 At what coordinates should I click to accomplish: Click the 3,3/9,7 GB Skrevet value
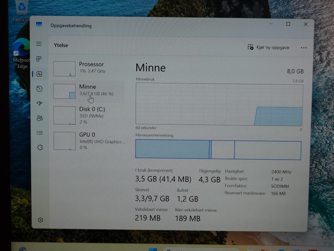[152, 198]
